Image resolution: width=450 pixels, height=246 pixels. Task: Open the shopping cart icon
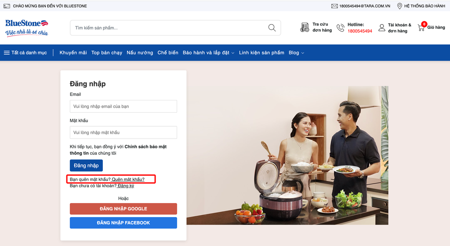(421, 27)
